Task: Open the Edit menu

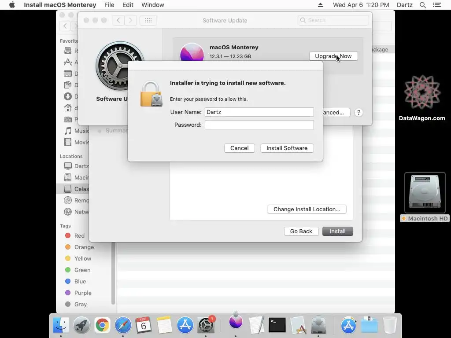Action: point(128,5)
